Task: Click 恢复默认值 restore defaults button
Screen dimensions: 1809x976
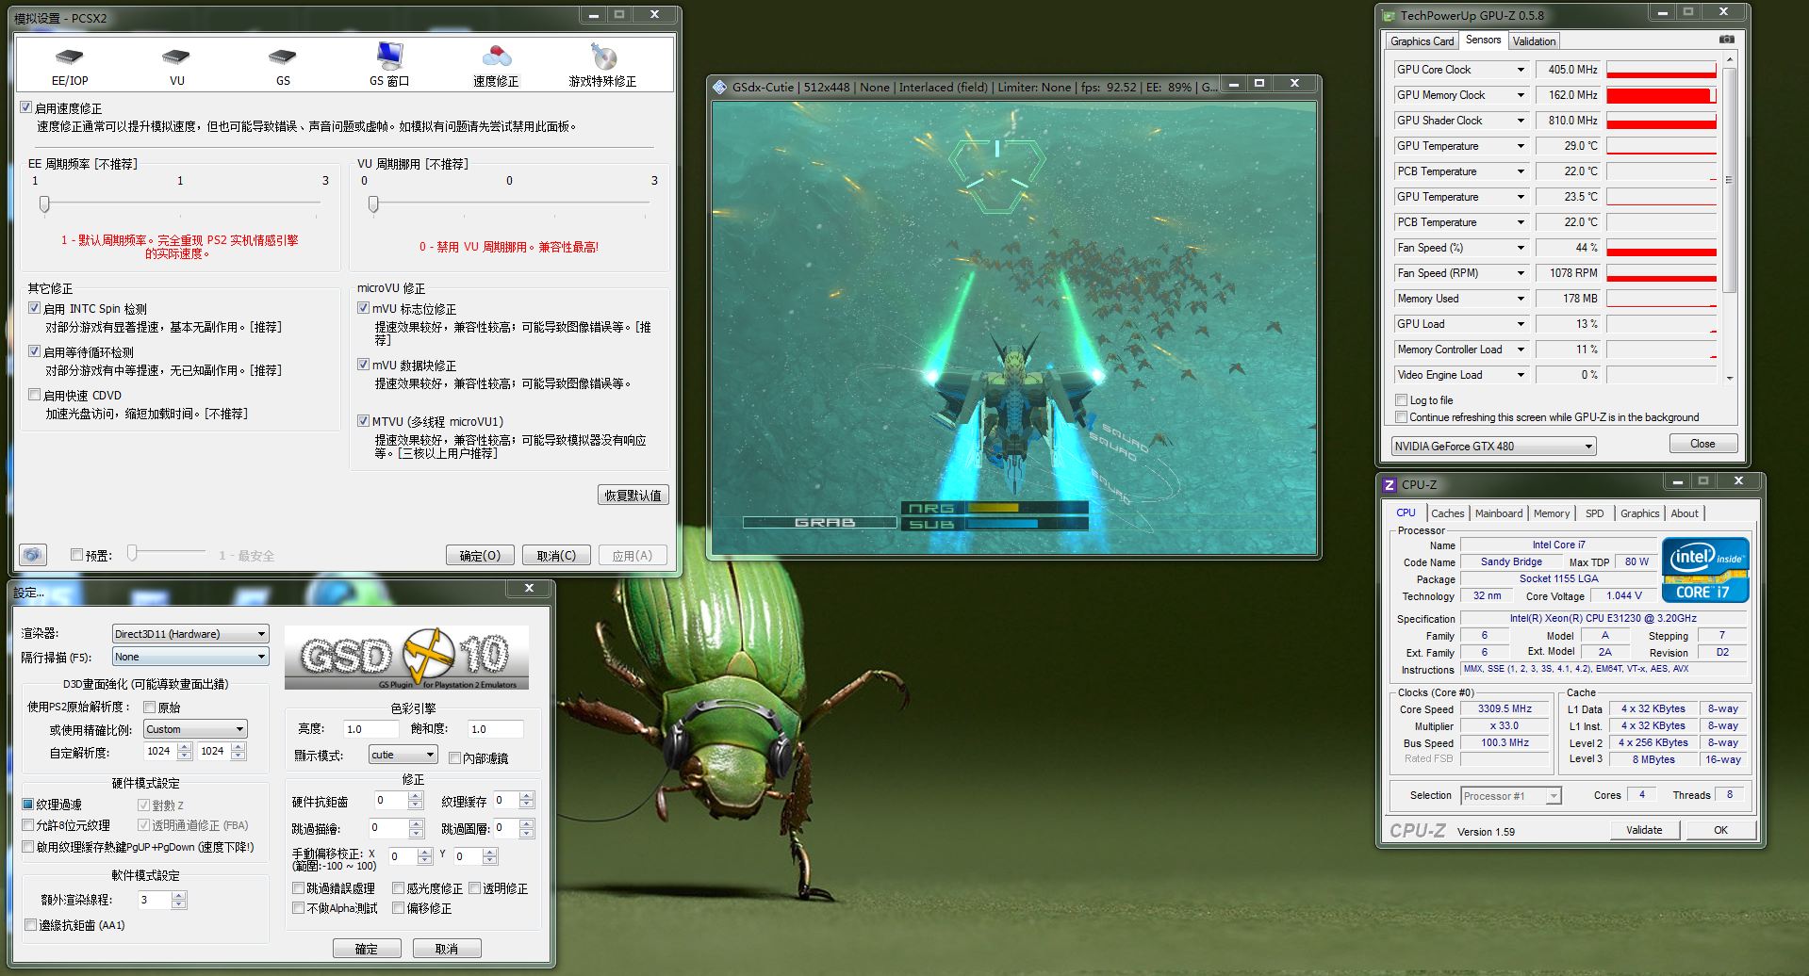Action: point(633,496)
